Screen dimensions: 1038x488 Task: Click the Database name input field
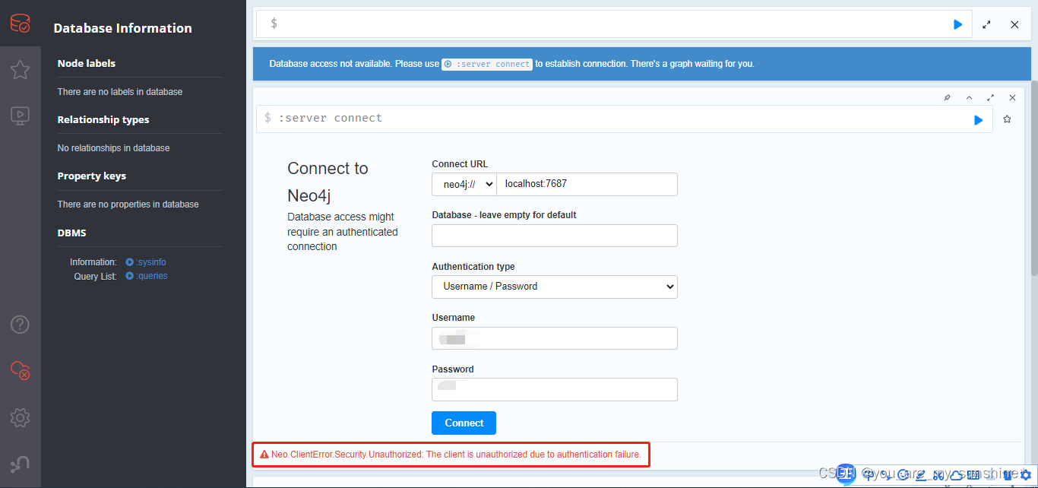pos(555,236)
